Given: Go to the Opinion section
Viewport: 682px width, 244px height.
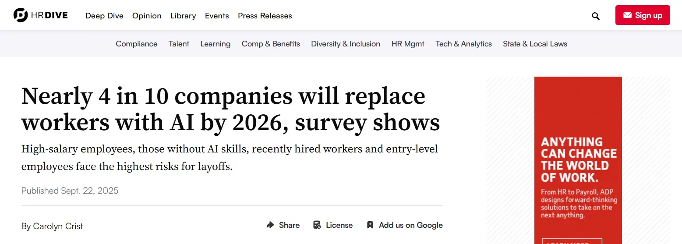Looking at the screenshot, I should 147,16.
